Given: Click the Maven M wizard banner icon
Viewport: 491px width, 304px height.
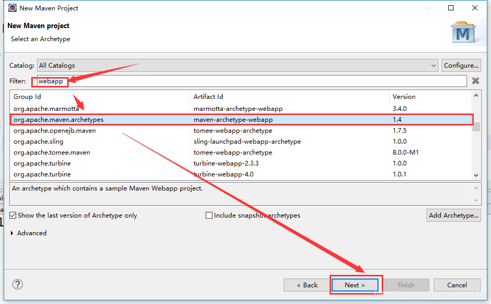Looking at the screenshot, I should (463, 33).
